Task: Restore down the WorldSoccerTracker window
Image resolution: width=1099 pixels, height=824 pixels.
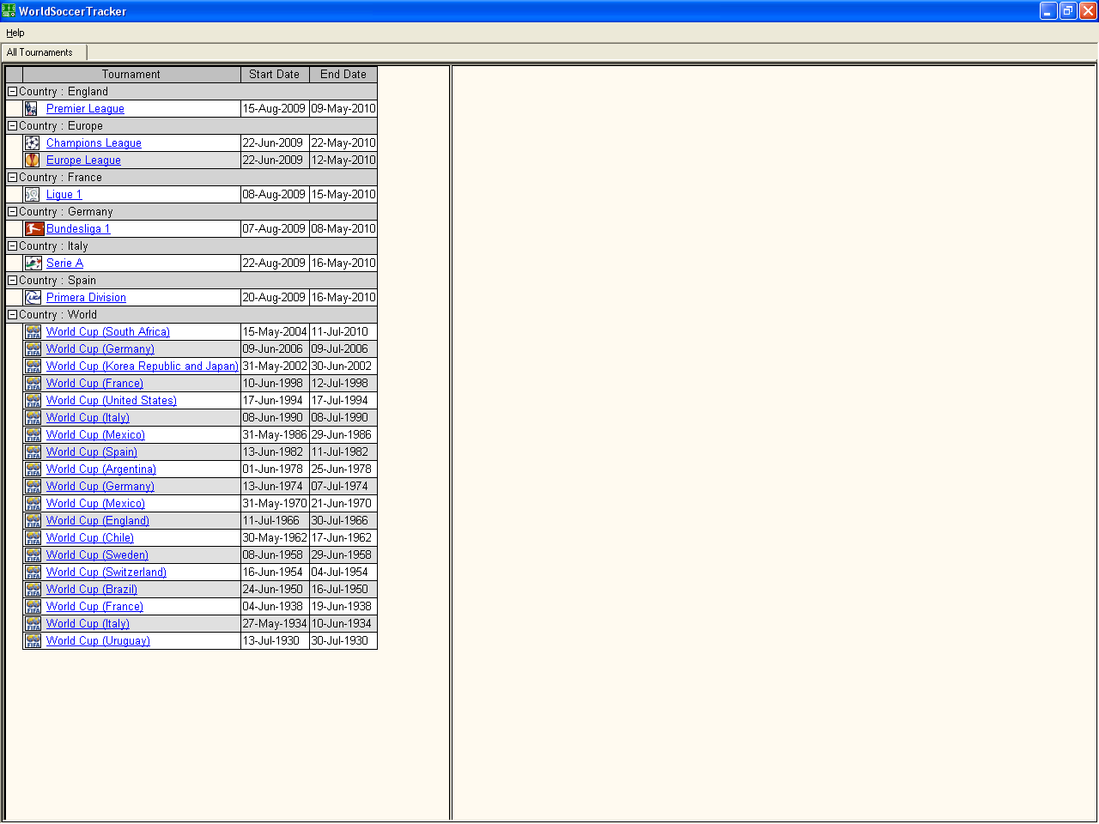Action: (x=1068, y=10)
